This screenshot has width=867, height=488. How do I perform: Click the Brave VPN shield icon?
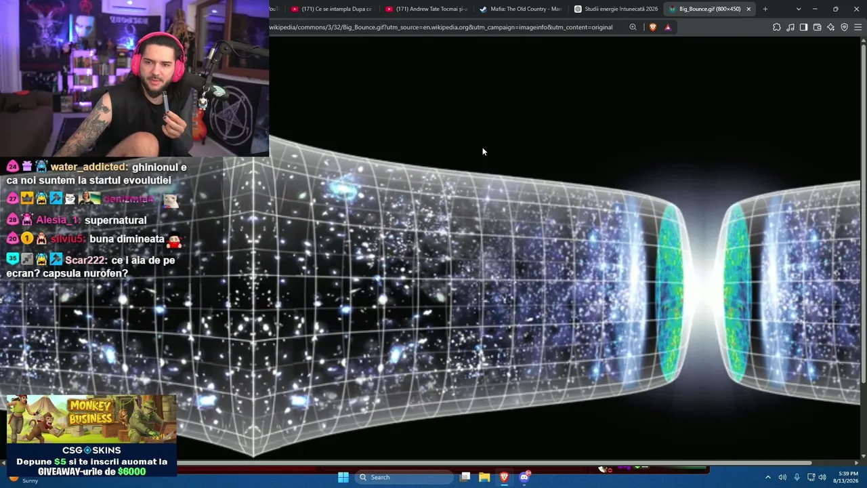click(x=844, y=27)
